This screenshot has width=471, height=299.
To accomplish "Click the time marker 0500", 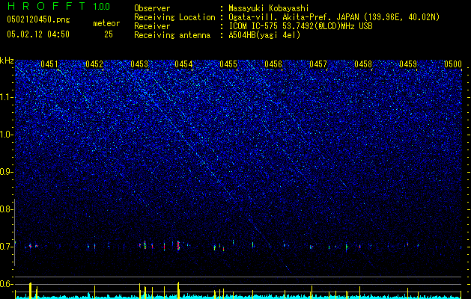I will [x=453, y=64].
